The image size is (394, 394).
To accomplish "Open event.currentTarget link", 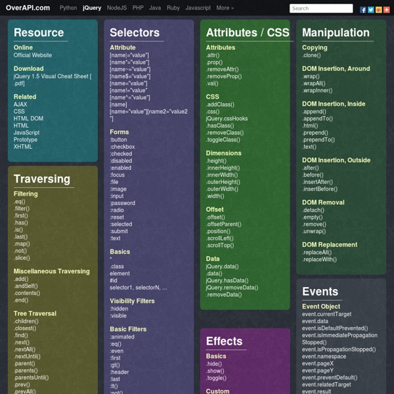I will tap(326, 314).
